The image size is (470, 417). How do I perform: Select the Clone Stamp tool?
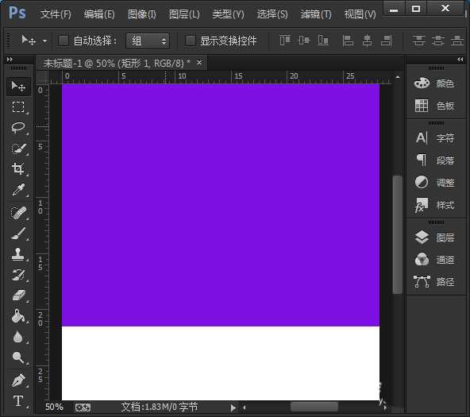18,254
